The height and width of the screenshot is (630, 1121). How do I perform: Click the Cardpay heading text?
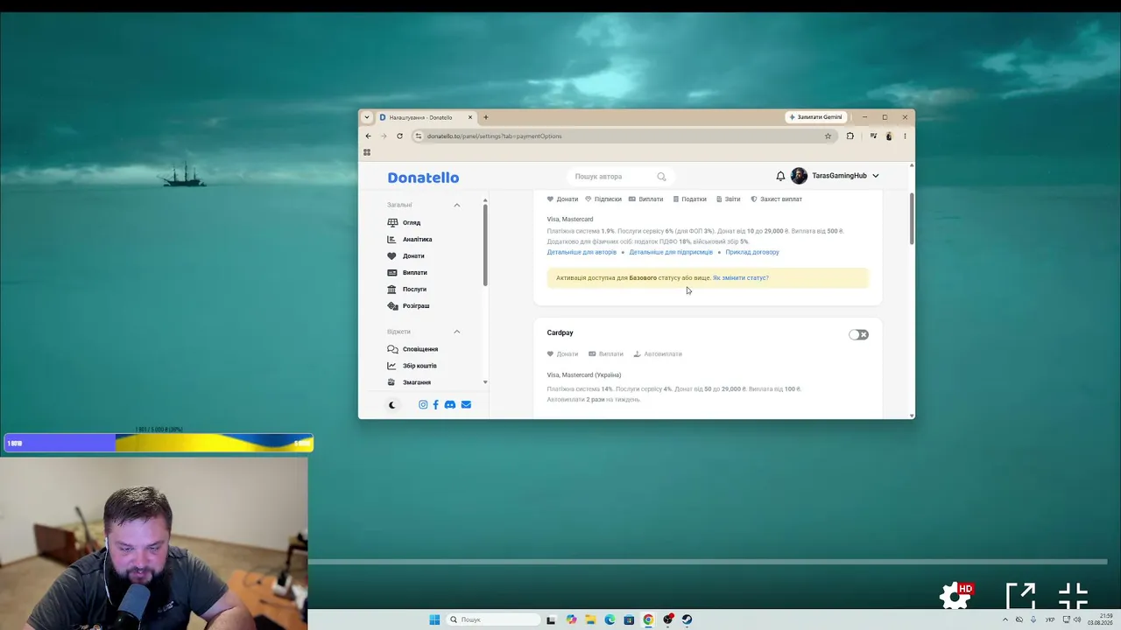click(x=560, y=332)
